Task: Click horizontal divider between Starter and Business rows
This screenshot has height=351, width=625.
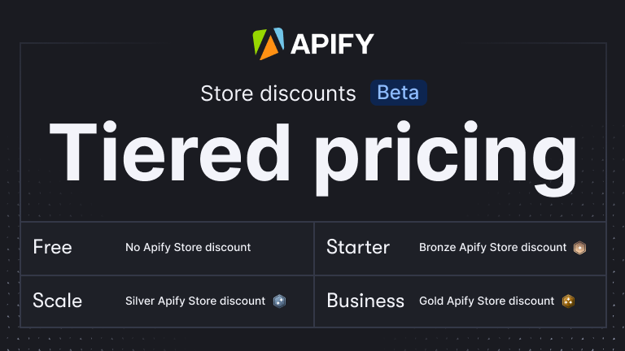Action: coord(460,275)
